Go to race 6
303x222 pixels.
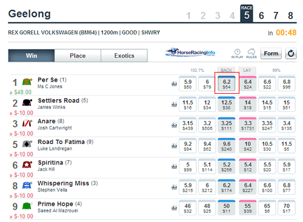tap(261, 16)
